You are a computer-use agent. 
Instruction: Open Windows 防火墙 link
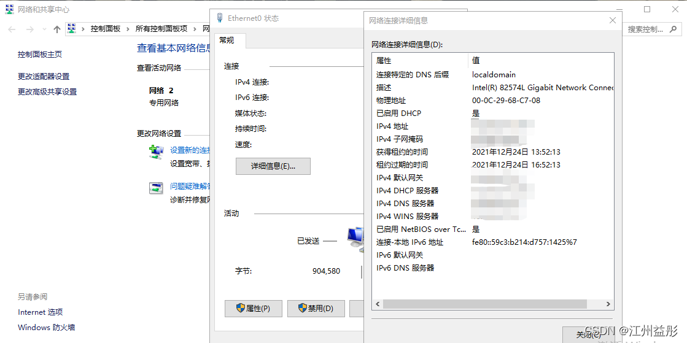[x=47, y=327]
